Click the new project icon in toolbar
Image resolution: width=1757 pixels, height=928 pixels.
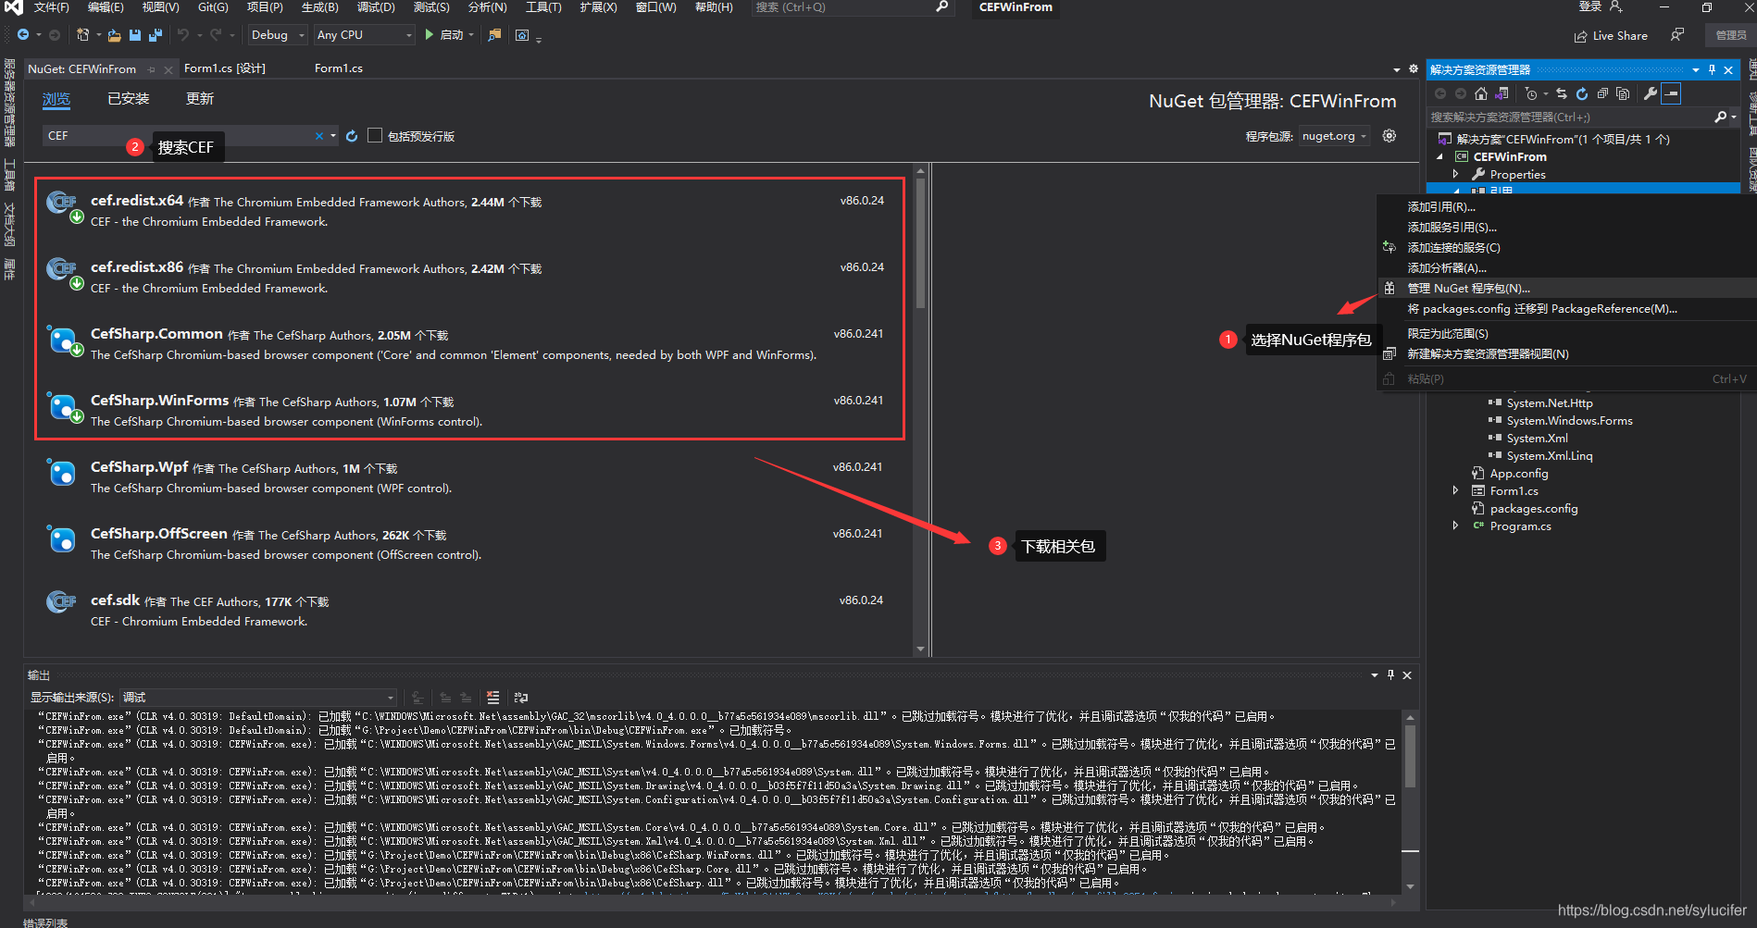click(82, 35)
